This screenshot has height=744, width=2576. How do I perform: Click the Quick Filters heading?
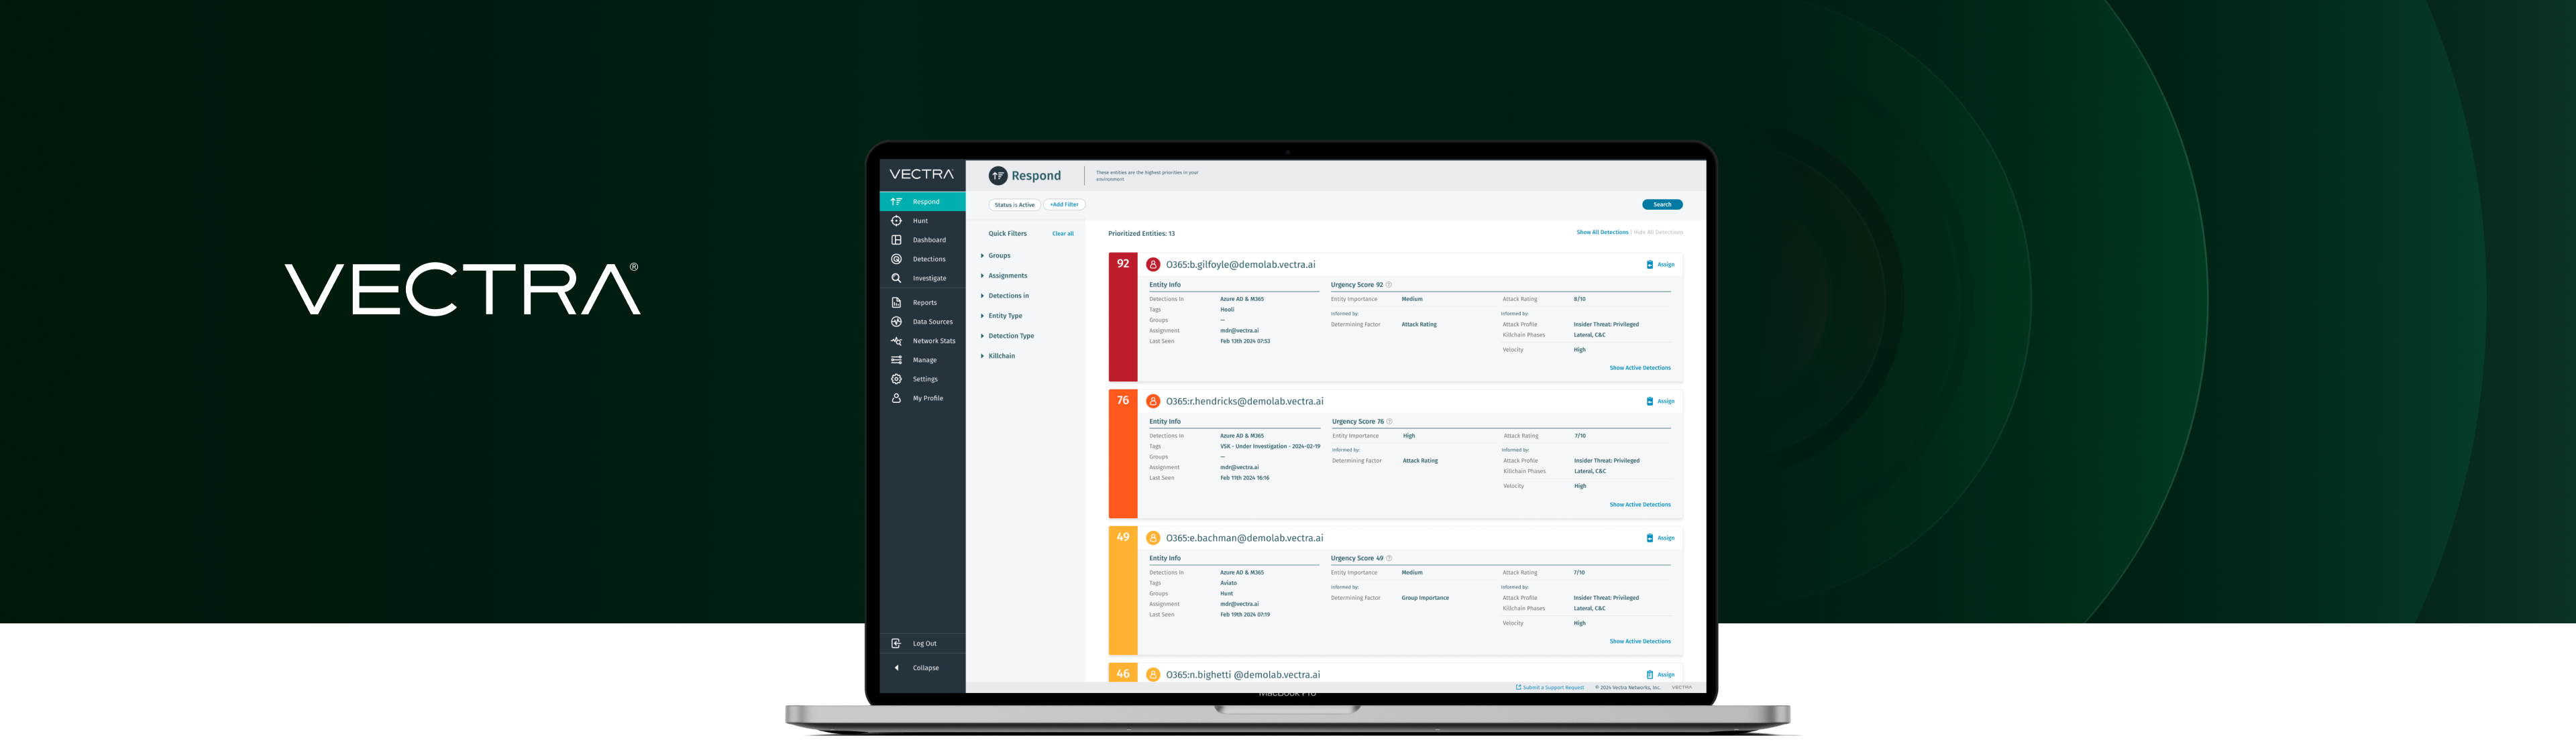tap(1007, 234)
